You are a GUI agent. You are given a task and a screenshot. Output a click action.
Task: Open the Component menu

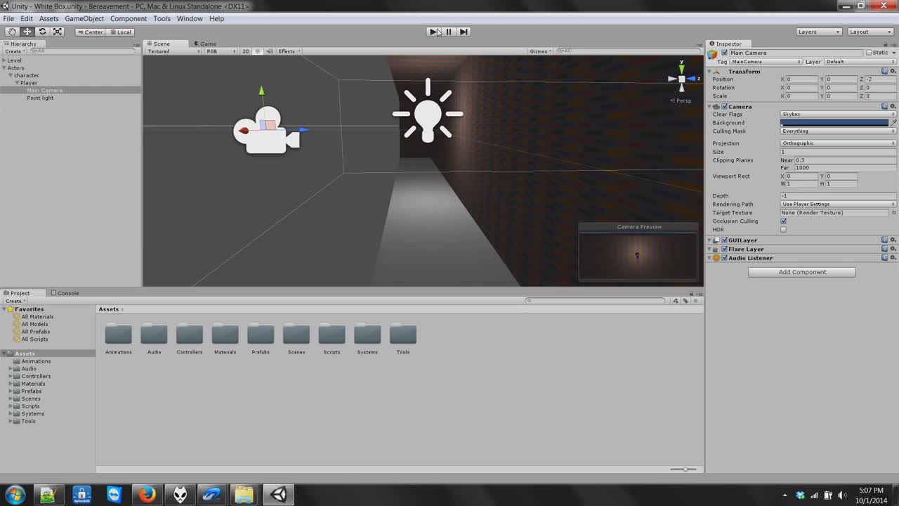tap(129, 18)
